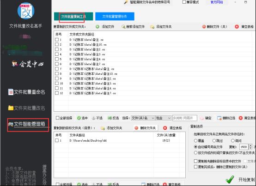Viewport: 256px width, 186px height.
Task: Click the green checkmark 开始复制
Action: (230, 180)
